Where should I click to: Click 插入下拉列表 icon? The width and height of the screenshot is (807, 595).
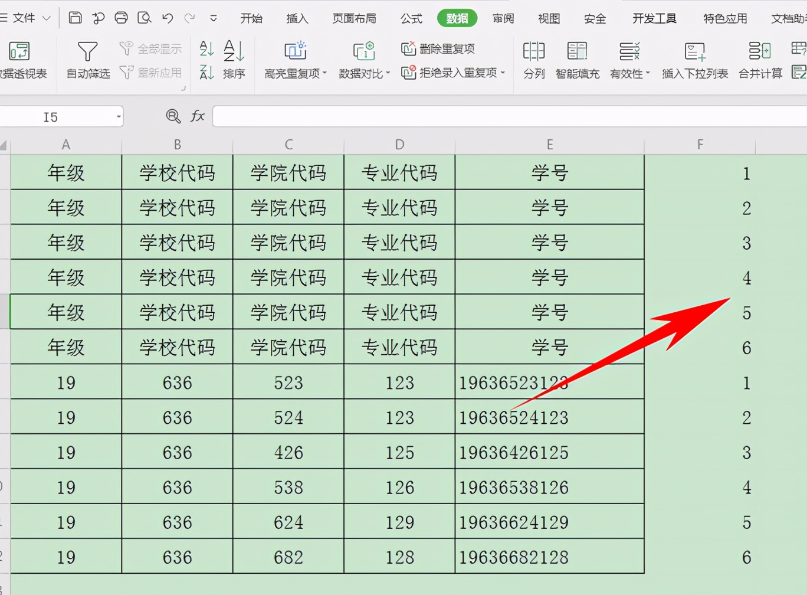coord(695,52)
